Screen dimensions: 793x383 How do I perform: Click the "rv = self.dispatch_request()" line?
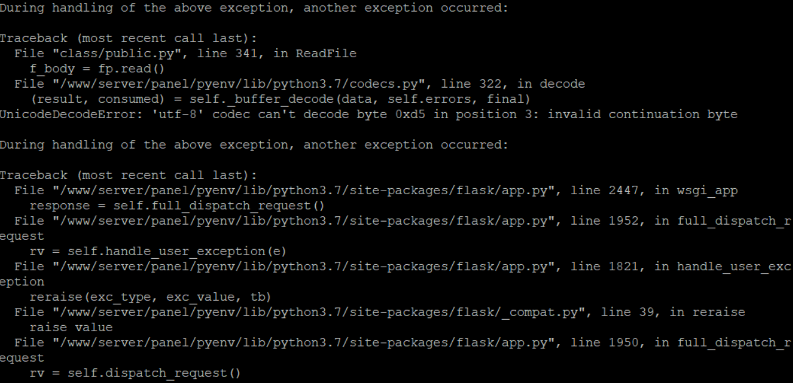point(135,373)
